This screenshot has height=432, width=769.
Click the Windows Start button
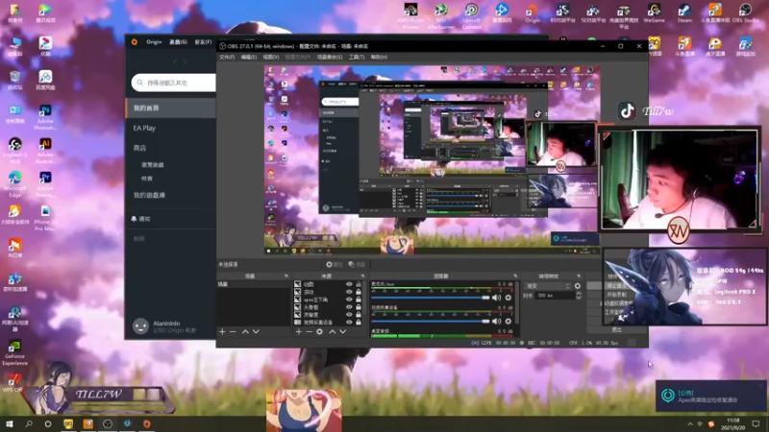click(10, 424)
